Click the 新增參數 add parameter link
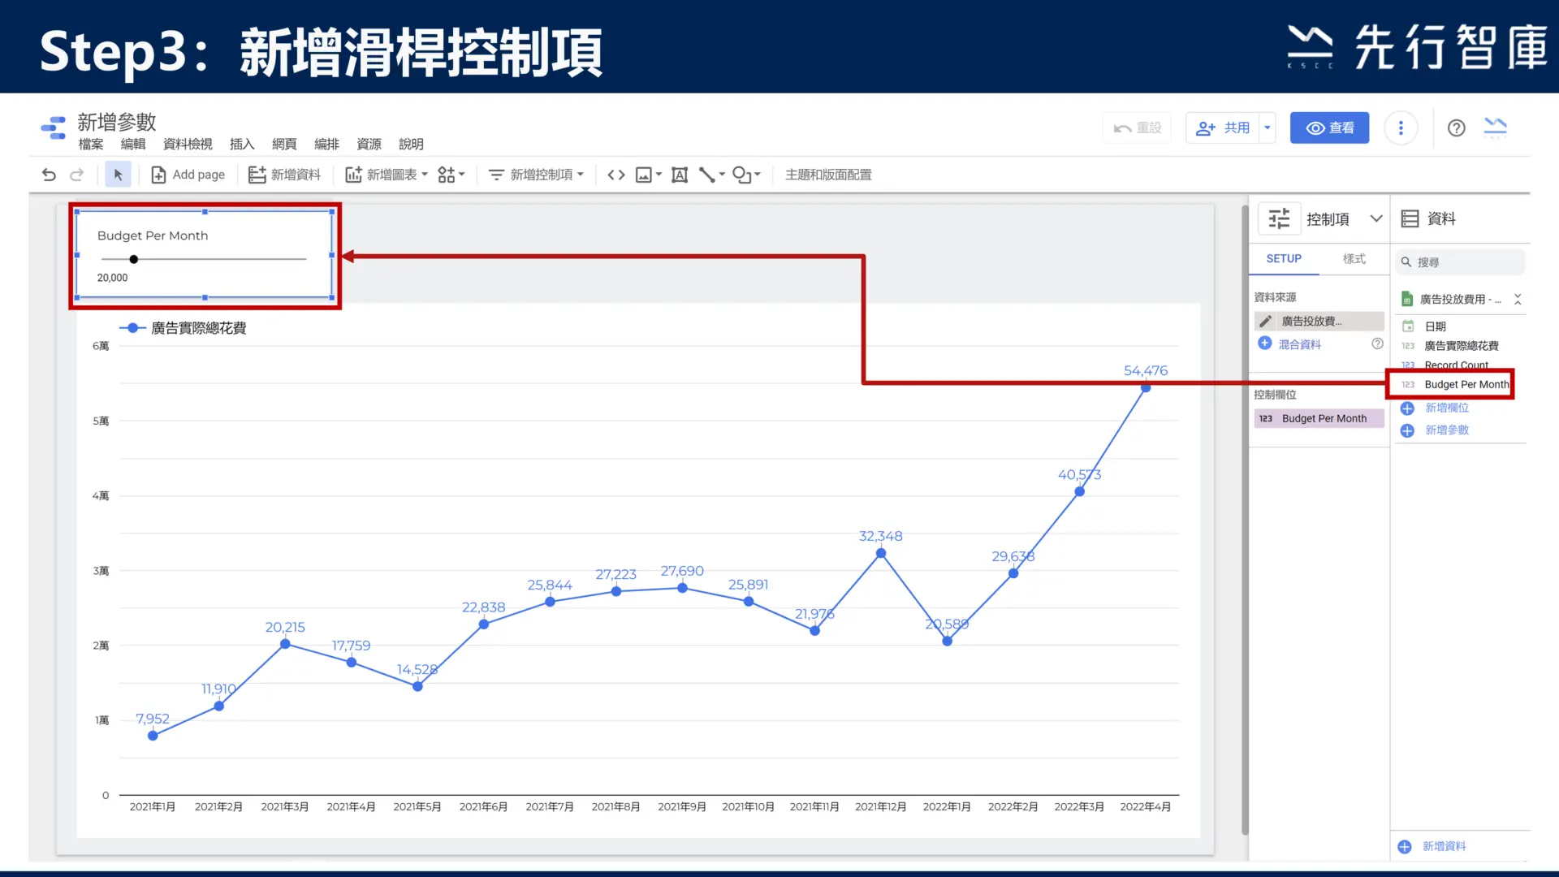Screen dimensions: 1559x877 [x=1446, y=430]
